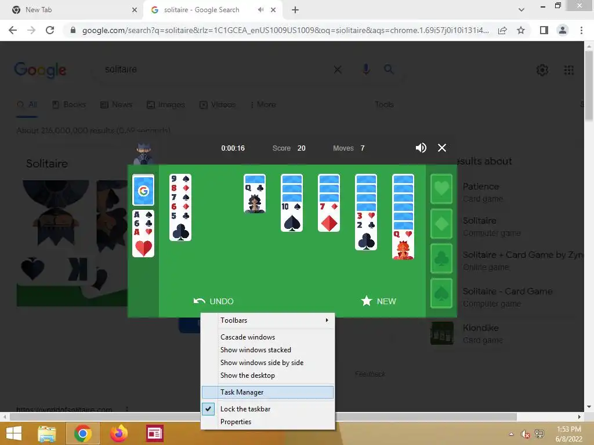Screen dimensions: 594x445
Task: Go back to previous page
Action: 13,30
